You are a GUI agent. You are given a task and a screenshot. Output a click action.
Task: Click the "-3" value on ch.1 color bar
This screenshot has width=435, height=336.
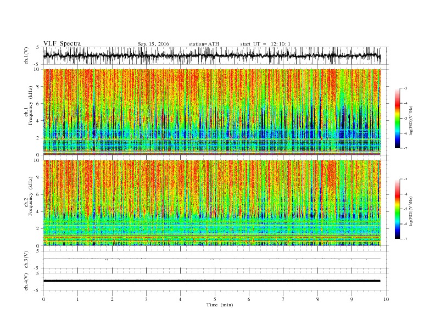click(405, 88)
